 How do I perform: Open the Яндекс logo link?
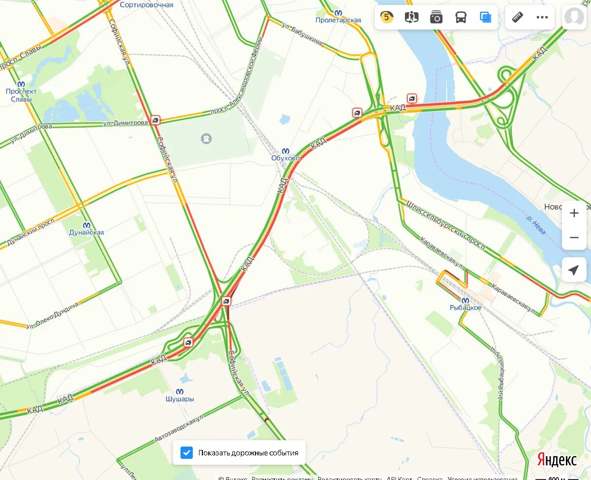(x=557, y=460)
